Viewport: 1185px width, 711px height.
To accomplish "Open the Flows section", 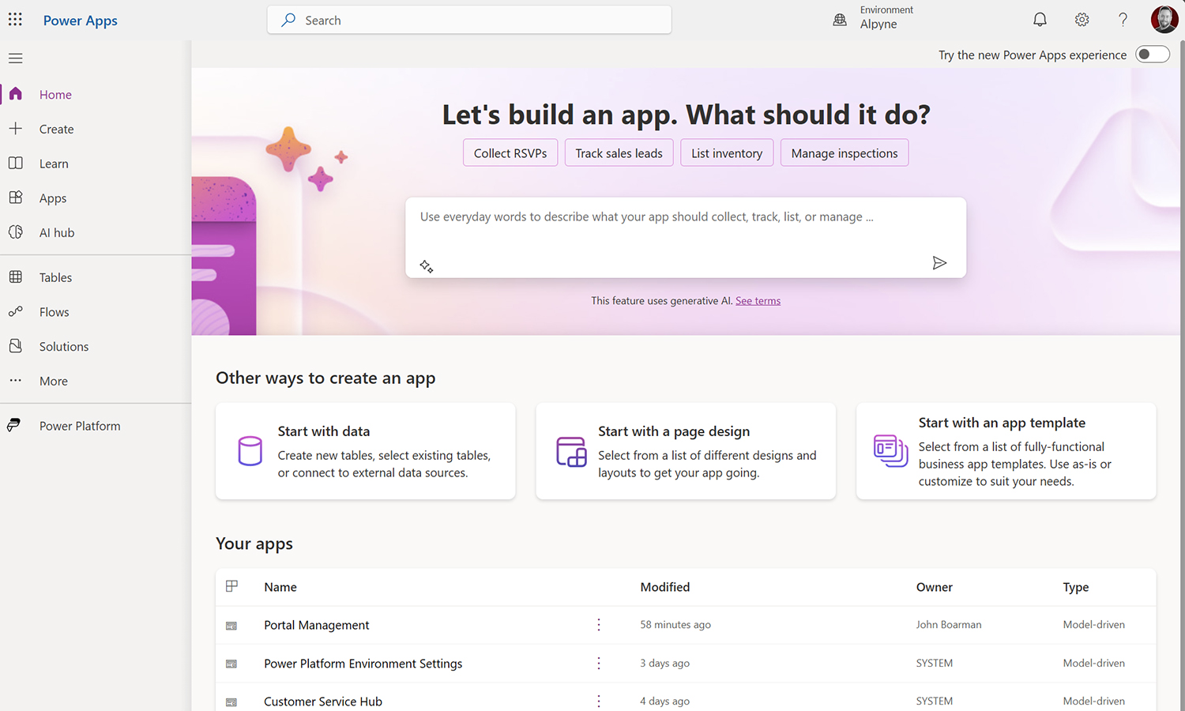I will (x=54, y=311).
